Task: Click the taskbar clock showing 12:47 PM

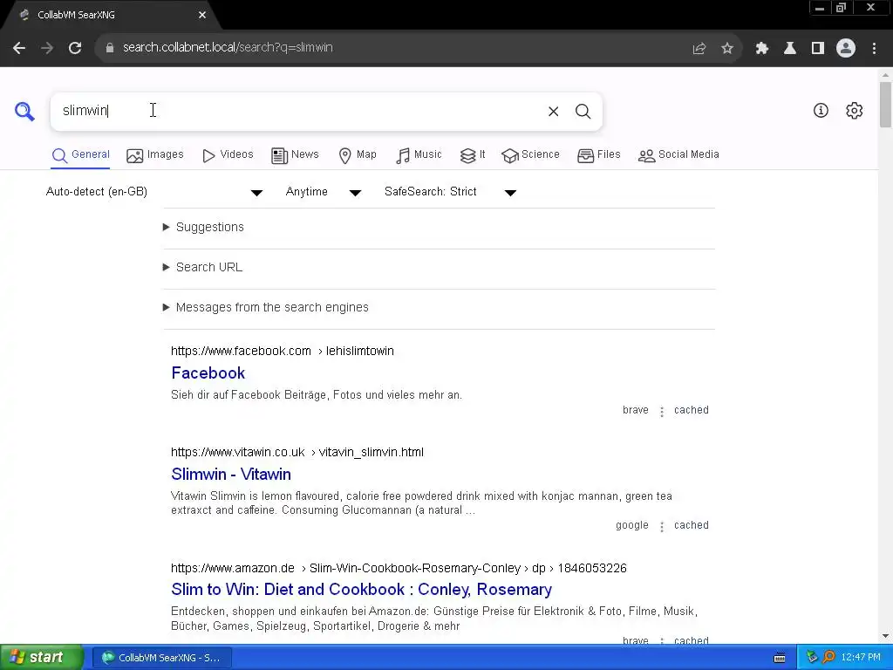Action: [x=861, y=658]
